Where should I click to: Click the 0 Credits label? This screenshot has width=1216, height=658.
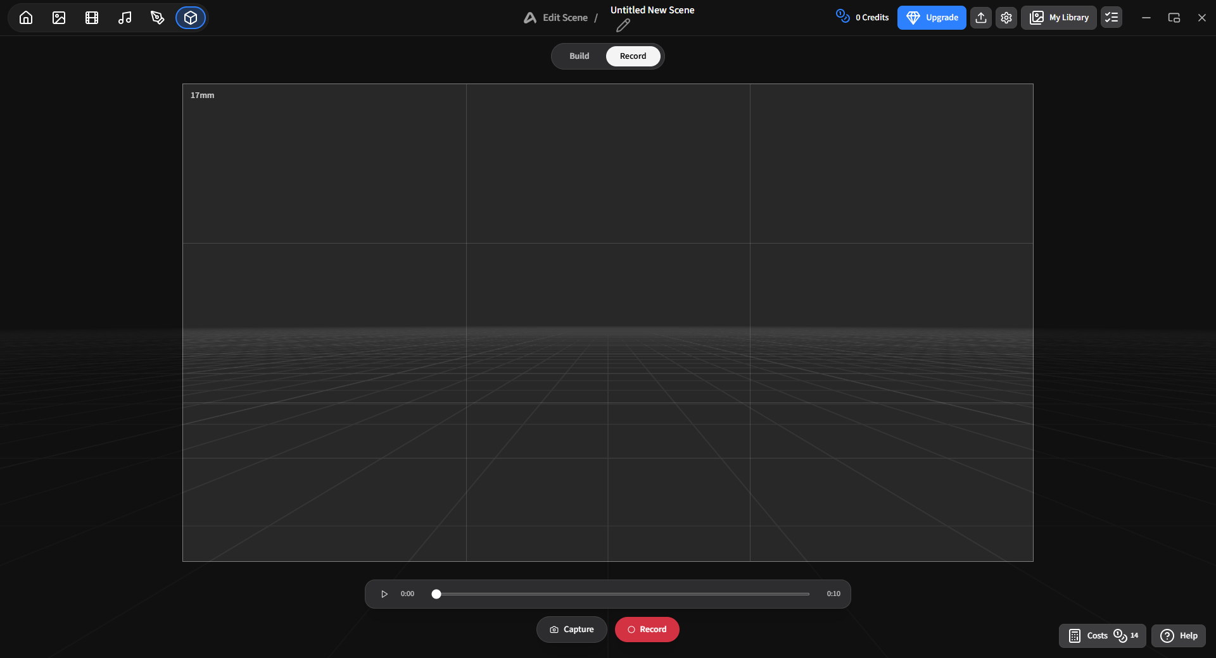coord(872,18)
